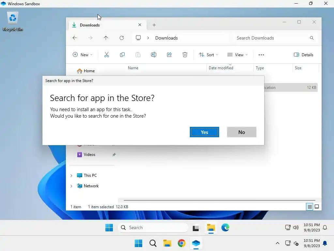Go back with the left arrow button
The height and width of the screenshot is (251, 334).
click(x=75, y=38)
